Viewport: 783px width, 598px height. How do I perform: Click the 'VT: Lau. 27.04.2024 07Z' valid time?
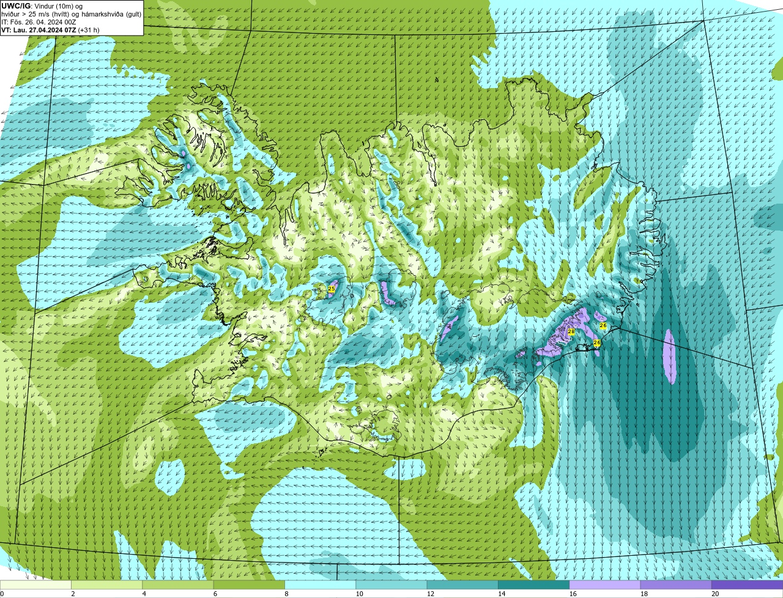click(39, 30)
